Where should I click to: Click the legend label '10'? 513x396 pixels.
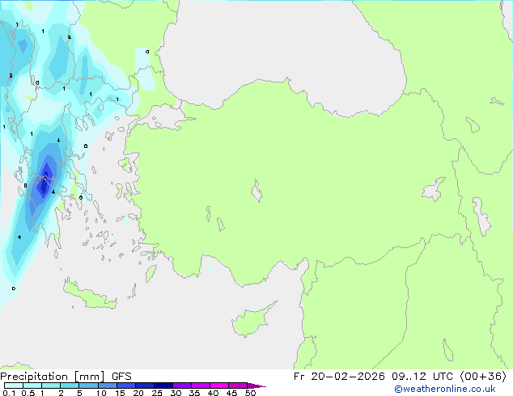click(101, 393)
